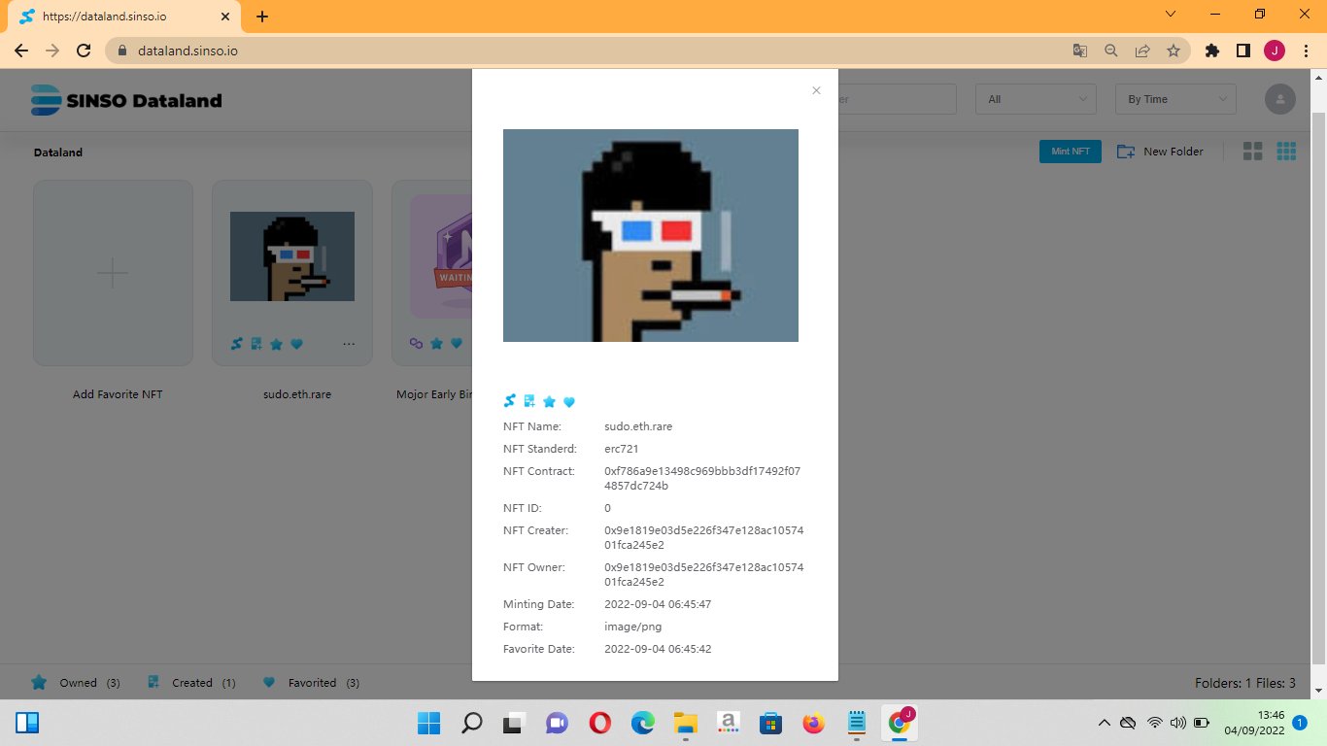Reload the current page
Image resolution: width=1327 pixels, height=746 pixels.
click(84, 51)
